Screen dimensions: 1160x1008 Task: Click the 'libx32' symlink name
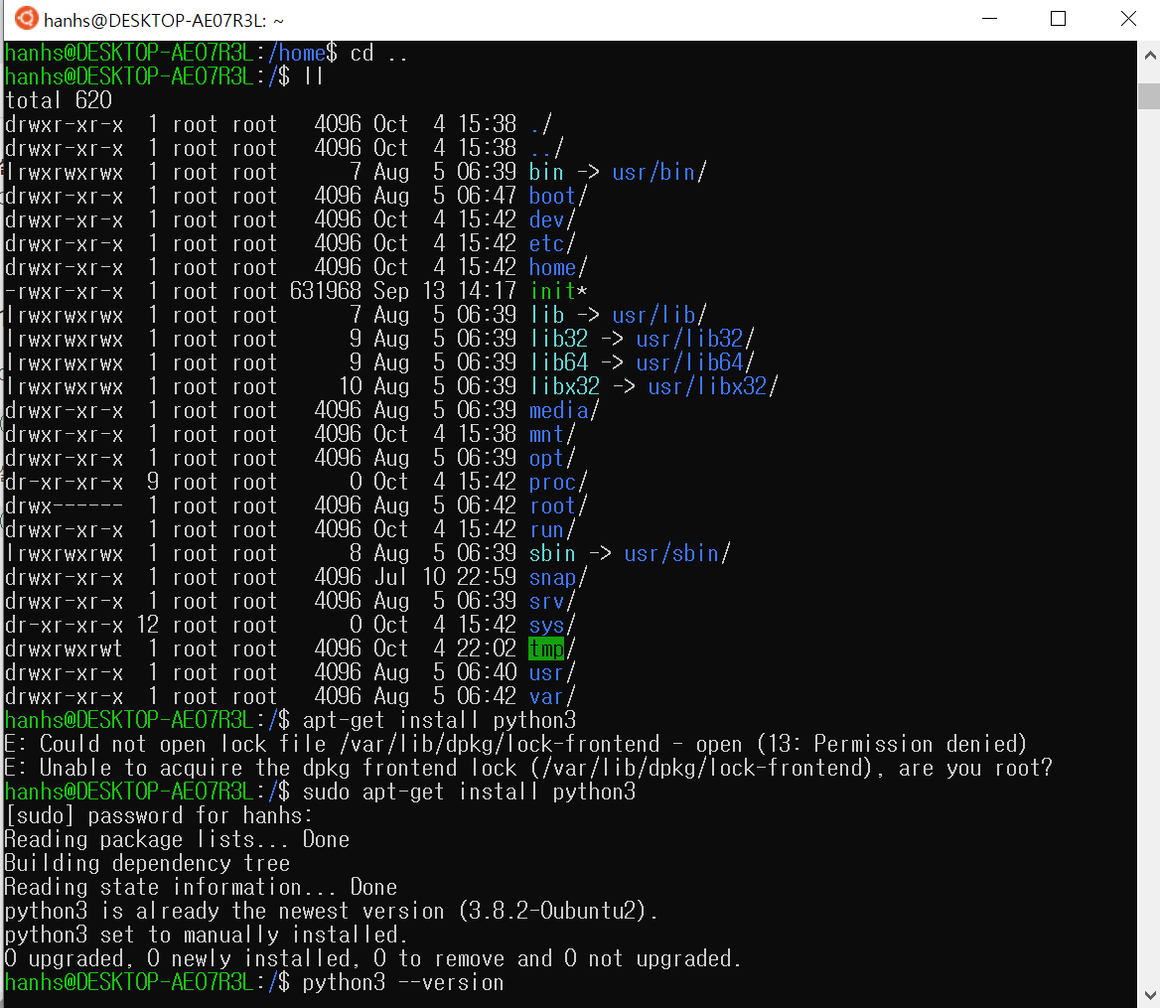pos(564,386)
